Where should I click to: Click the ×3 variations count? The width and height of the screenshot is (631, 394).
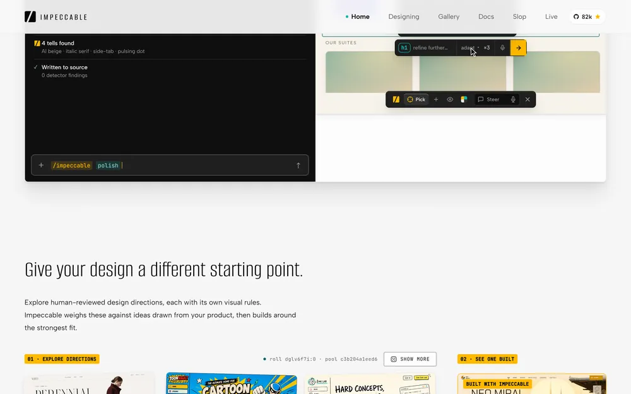(487, 48)
